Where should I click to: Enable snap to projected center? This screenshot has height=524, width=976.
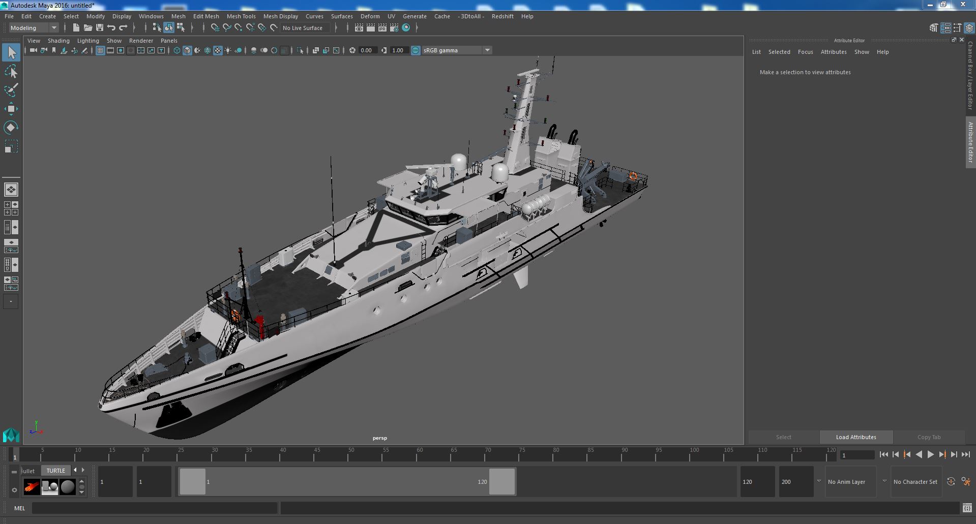click(x=250, y=28)
